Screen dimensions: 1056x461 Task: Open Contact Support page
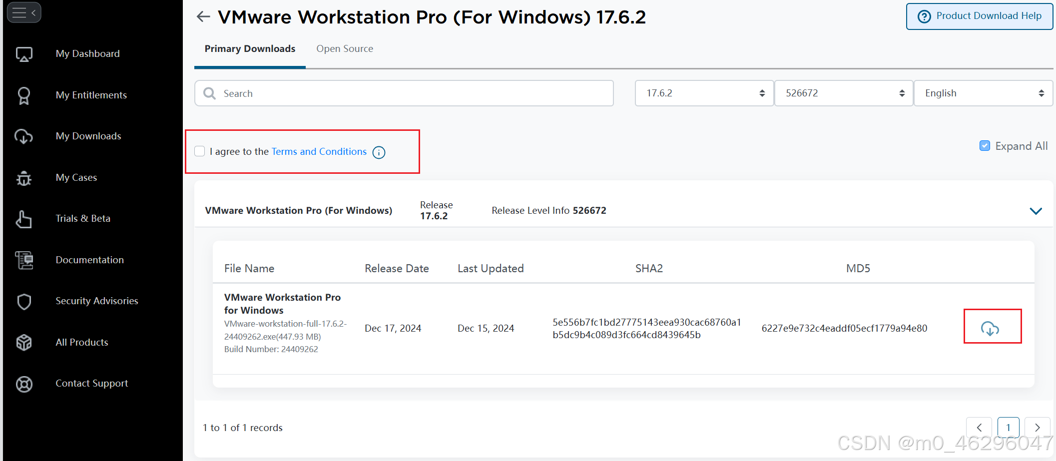coord(92,383)
